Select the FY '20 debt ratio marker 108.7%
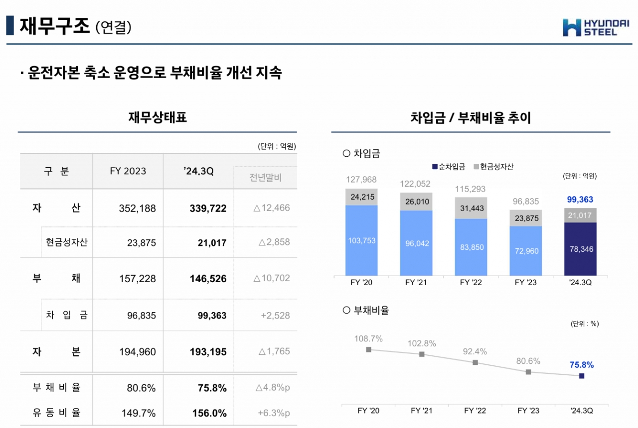 pyautogui.click(x=368, y=349)
